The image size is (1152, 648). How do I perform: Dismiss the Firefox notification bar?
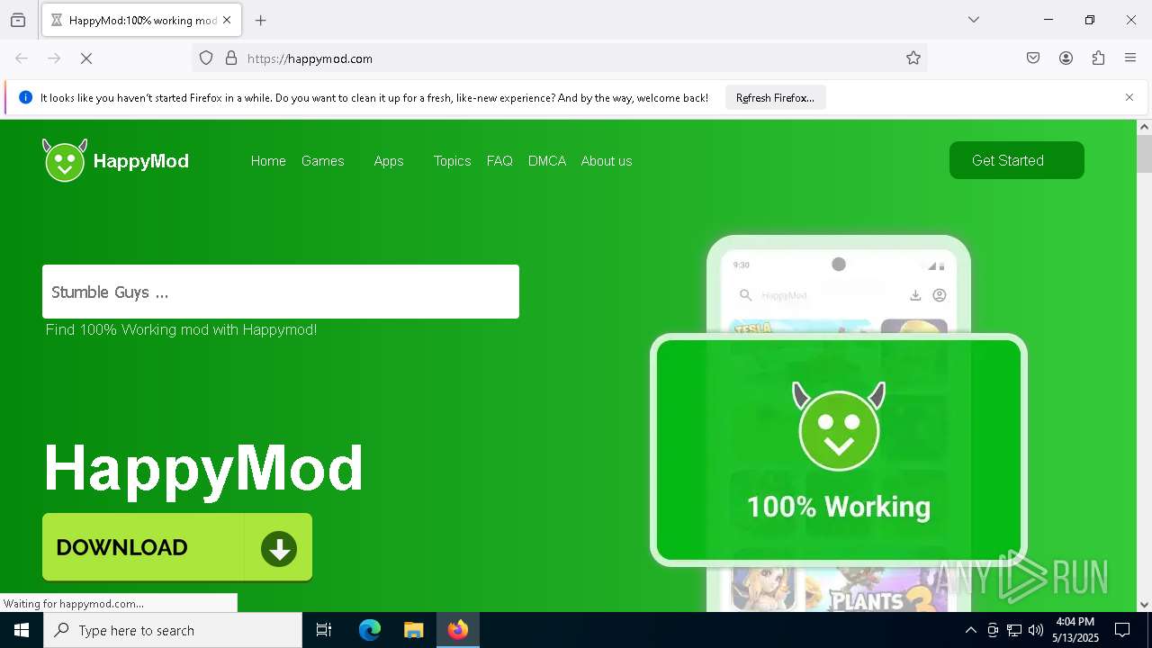[1129, 97]
